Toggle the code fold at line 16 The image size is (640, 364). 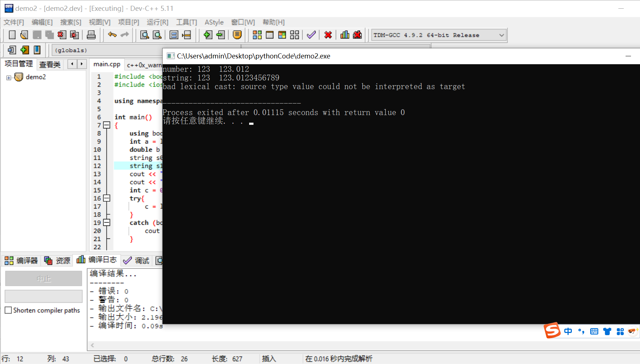pyautogui.click(x=106, y=198)
